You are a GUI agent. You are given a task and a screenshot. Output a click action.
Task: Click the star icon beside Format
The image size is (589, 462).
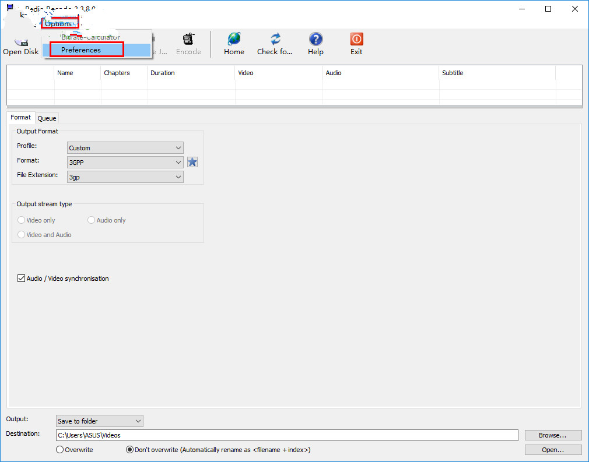(192, 162)
